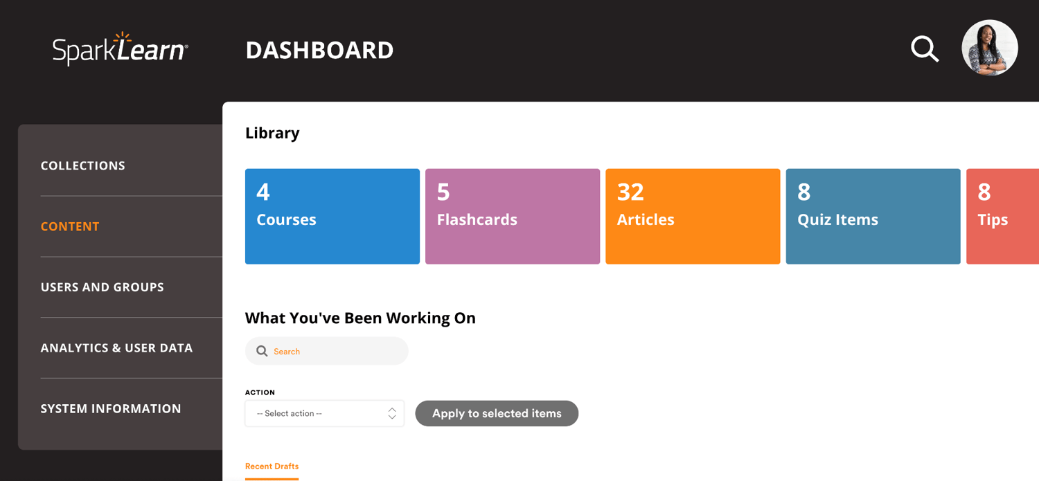Open search using the magnifier icon top right
Screen dimensions: 1039x481
tap(925, 48)
